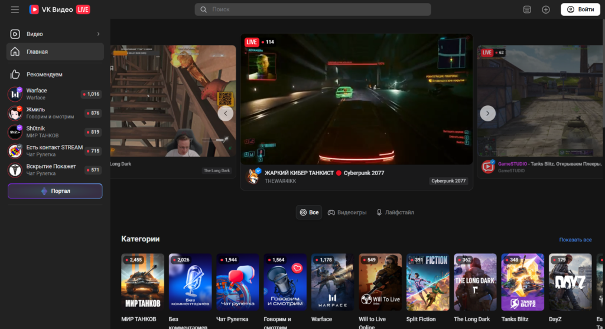
Task: Click the Есть контакт STREAM channel name
Action: [54, 147]
